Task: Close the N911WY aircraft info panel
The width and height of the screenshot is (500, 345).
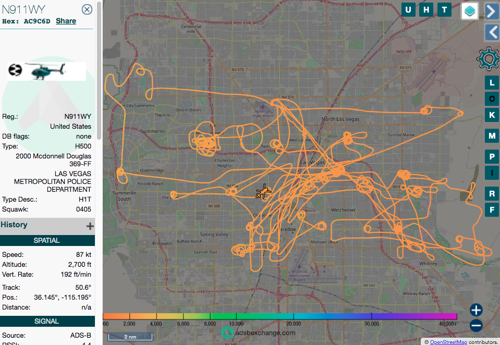Action: (x=87, y=9)
